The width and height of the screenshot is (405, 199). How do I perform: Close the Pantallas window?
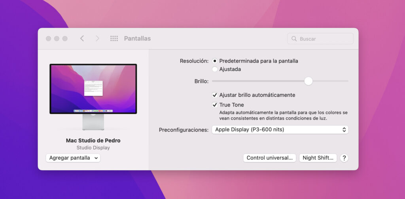click(48, 39)
